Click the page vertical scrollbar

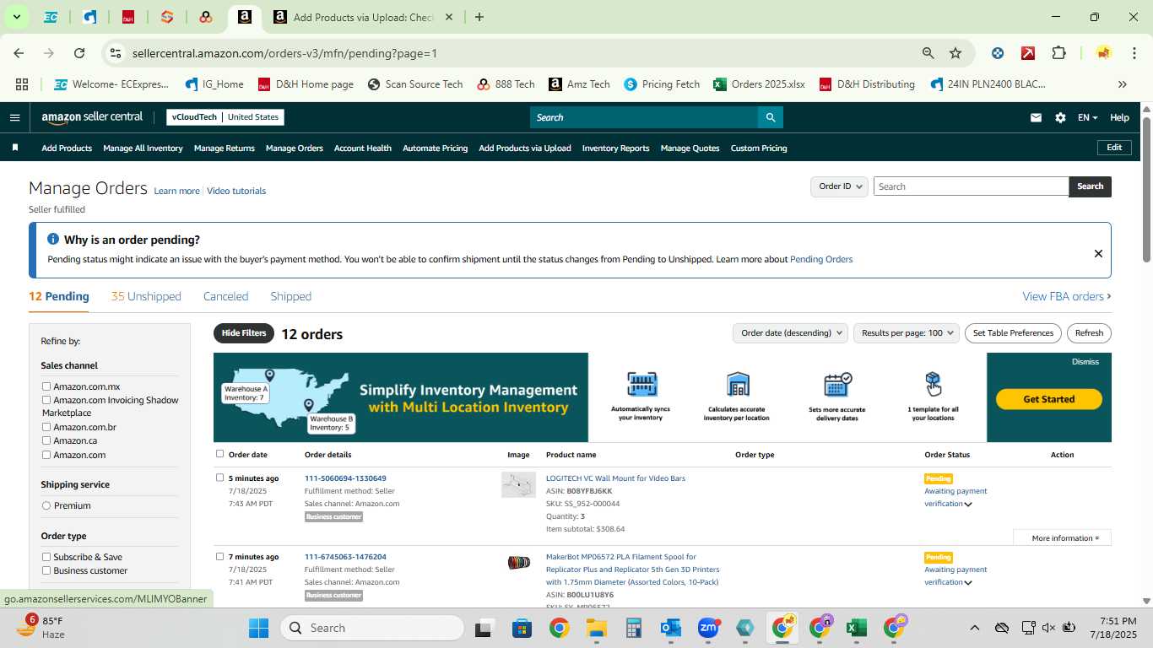[x=1146, y=190]
